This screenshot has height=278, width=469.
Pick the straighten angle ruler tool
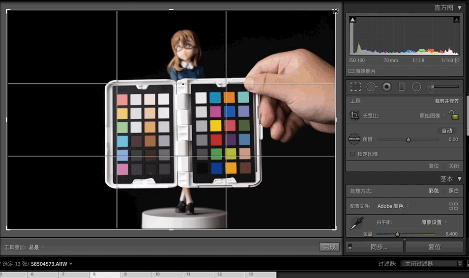pyautogui.click(x=354, y=139)
